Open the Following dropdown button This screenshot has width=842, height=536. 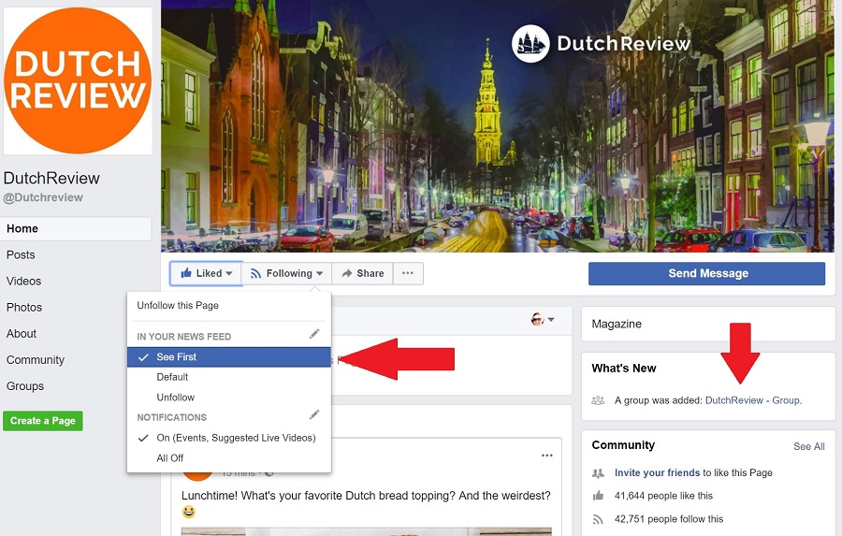(287, 273)
